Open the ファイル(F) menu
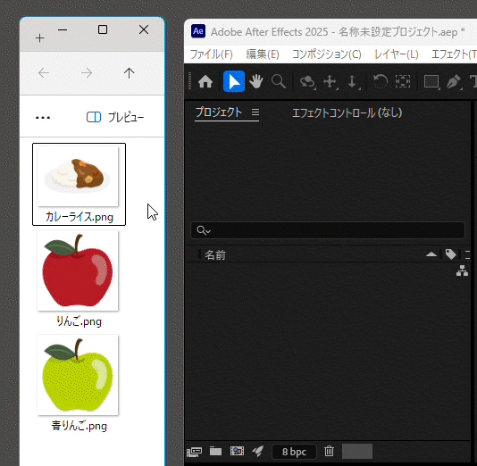Viewport: 477px width, 466px height. [x=212, y=54]
